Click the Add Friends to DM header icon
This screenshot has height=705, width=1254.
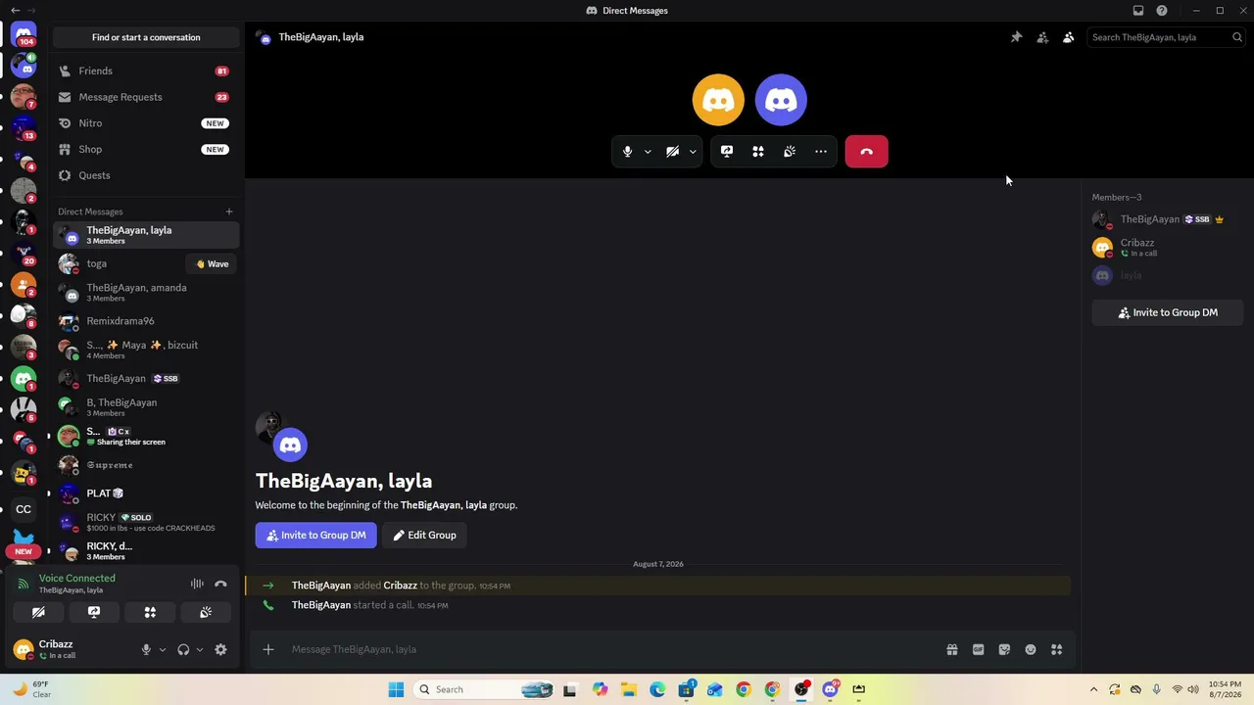[x=1042, y=37]
